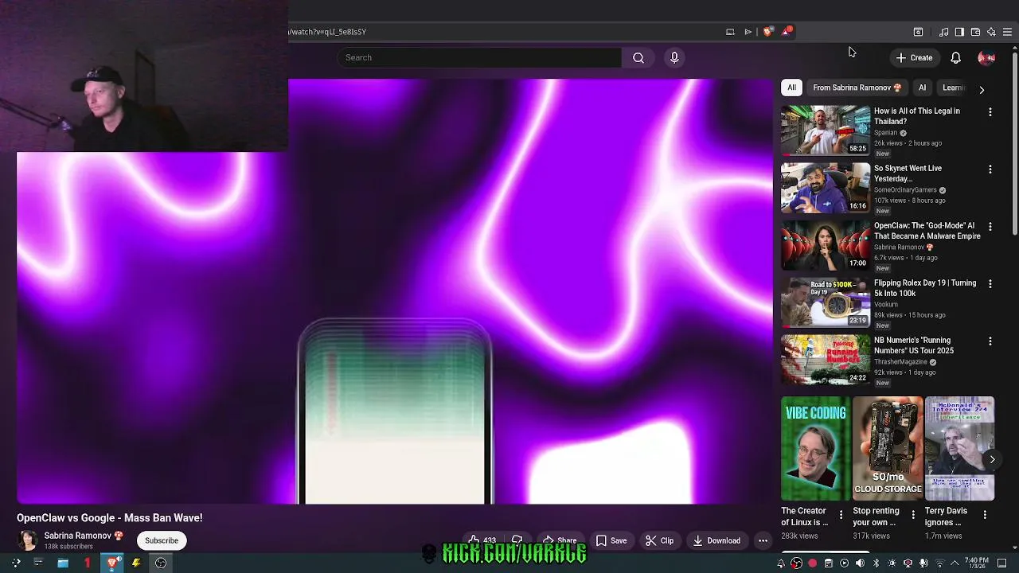Open more actions ellipsis under video

(x=763, y=540)
